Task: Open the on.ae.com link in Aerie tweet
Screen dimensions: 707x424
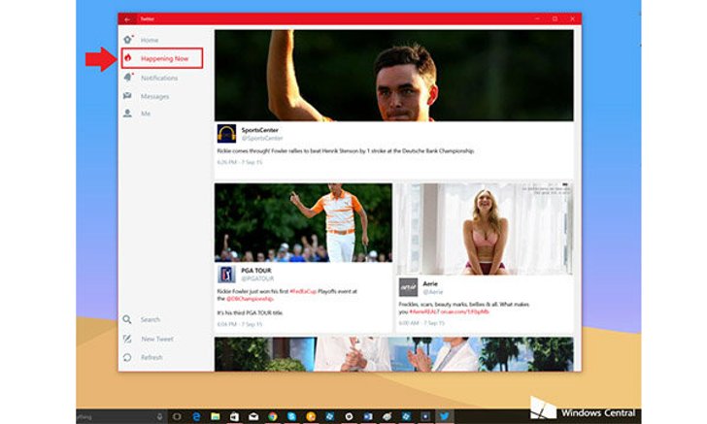Action: click(464, 311)
